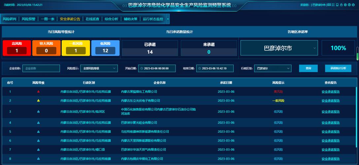Collapse the navigation tab bar arrow

click(168, 19)
